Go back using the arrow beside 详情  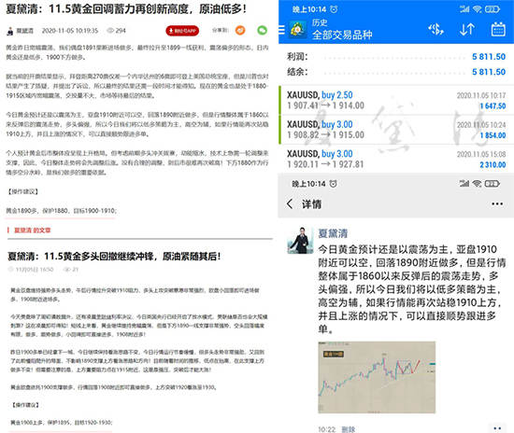(x=290, y=203)
